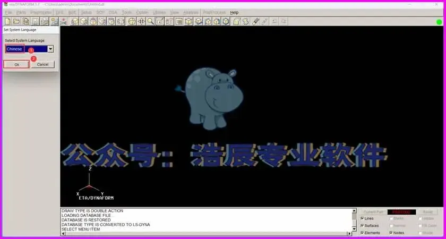Image resolution: width=446 pixels, height=239 pixels.
Task: Click the Clear Highlight brush icon
Action: [256, 21]
